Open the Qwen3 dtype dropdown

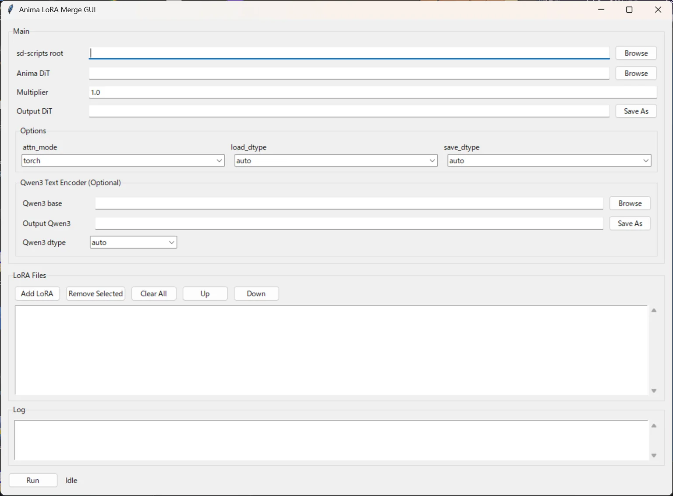tap(133, 242)
